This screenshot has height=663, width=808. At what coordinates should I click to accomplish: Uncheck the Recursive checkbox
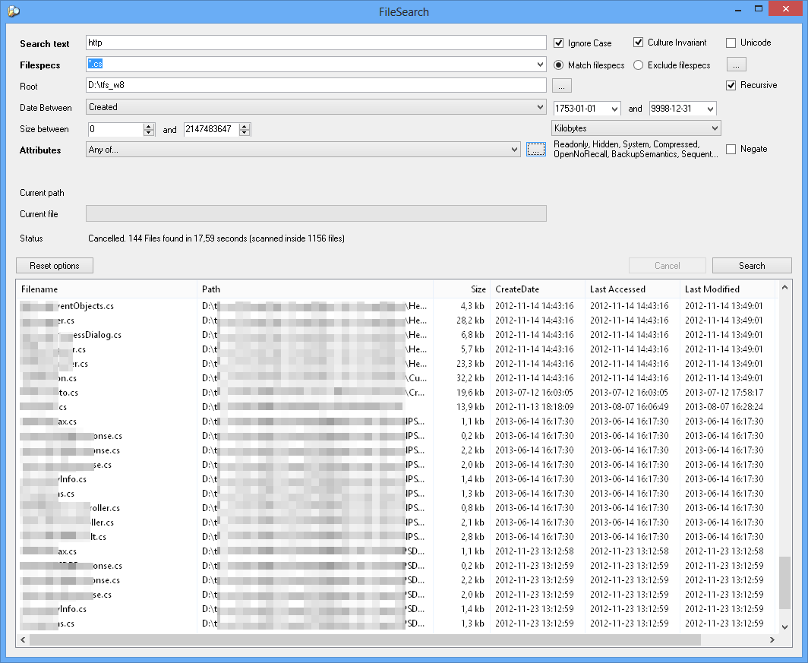point(731,85)
